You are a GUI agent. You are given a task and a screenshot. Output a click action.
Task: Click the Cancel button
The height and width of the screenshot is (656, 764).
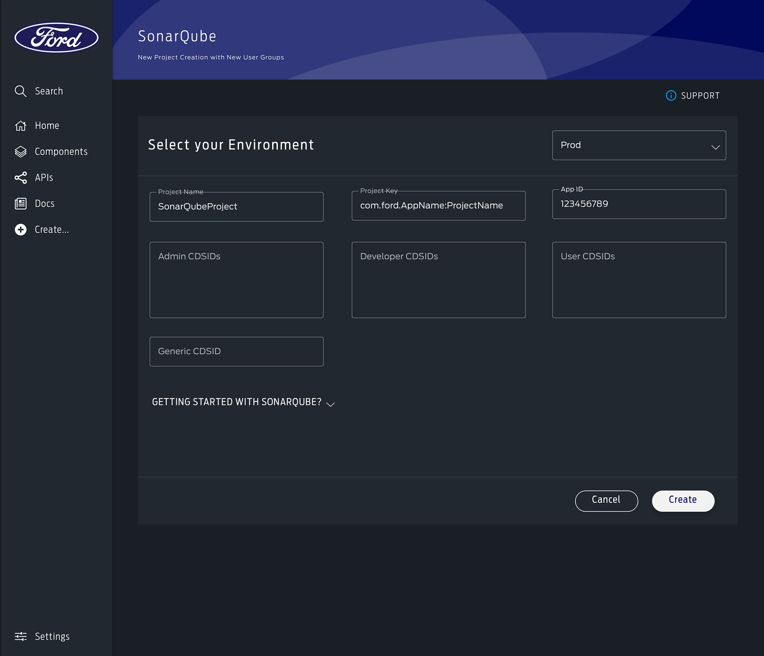(x=606, y=501)
